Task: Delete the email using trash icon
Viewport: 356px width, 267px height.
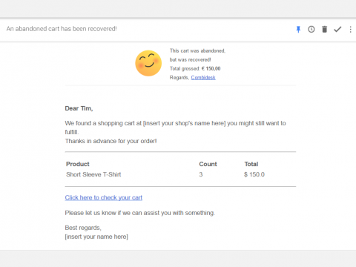Action: click(325, 29)
